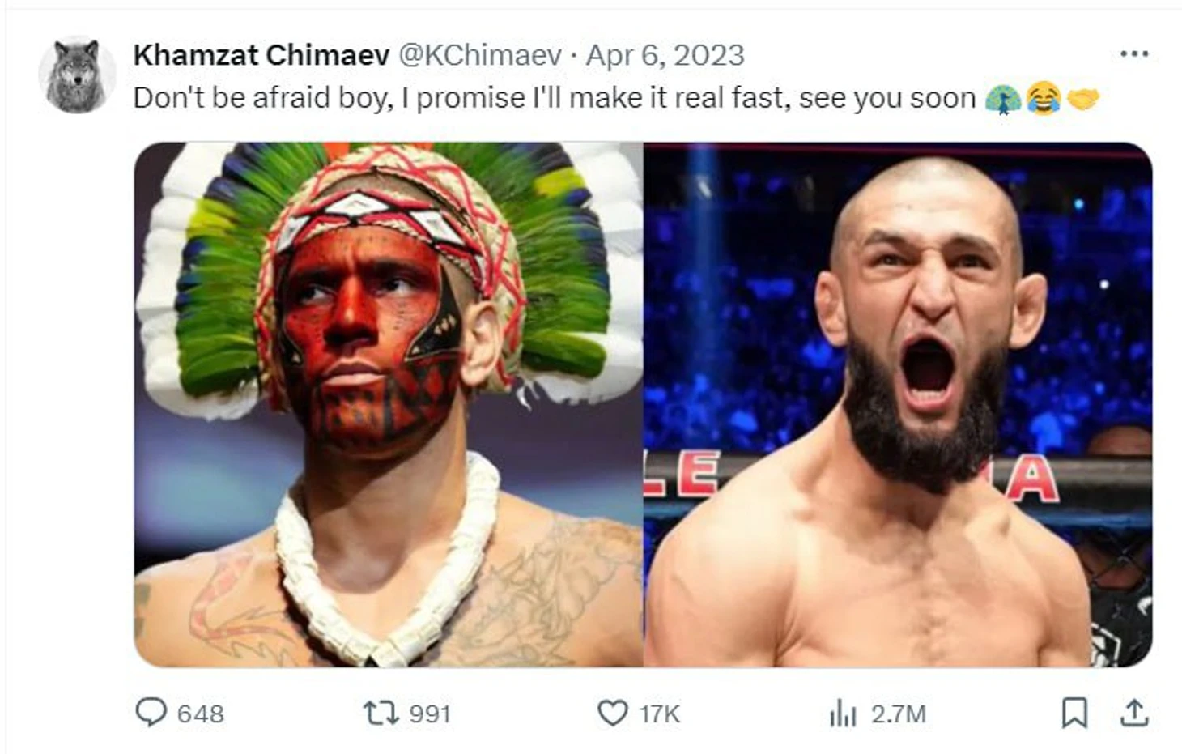Click the handshake emoji in tweet text
Image resolution: width=1182 pixels, height=754 pixels.
click(x=1082, y=99)
